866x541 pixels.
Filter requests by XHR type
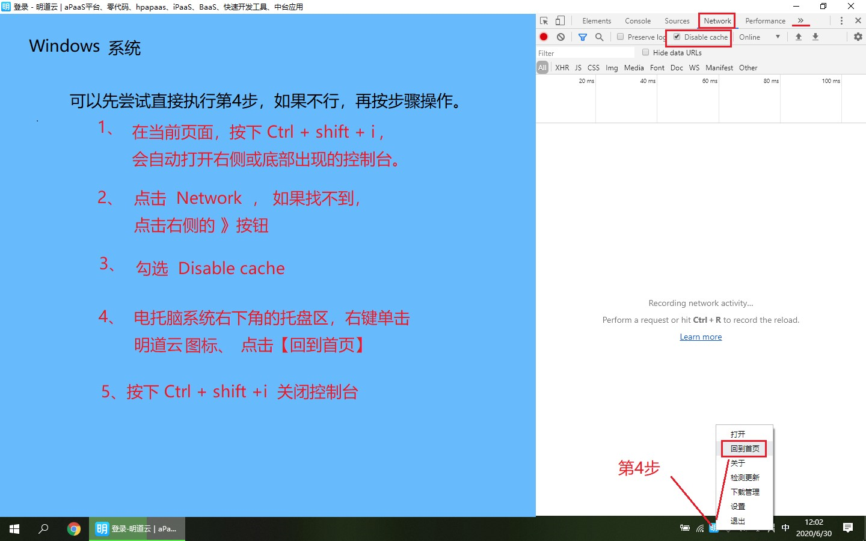coord(562,68)
